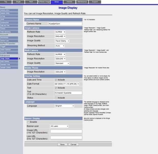Open the Maintenance tab
The width and height of the screenshot is (158, 154).
(82, 2)
